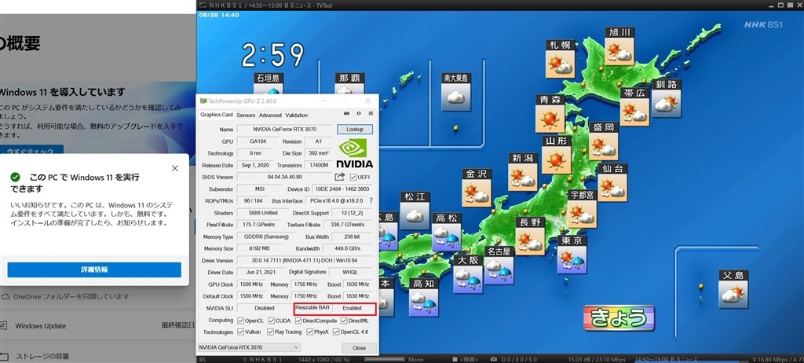This screenshot has width=804, height=363.
Task: Switch to the Advanced tab
Action: point(270,115)
